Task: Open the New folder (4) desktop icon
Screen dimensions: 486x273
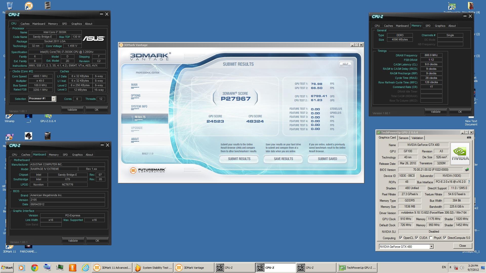Action: 471,8
